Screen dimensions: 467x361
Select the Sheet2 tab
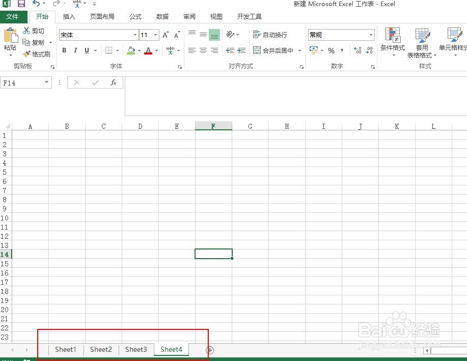pos(101,350)
